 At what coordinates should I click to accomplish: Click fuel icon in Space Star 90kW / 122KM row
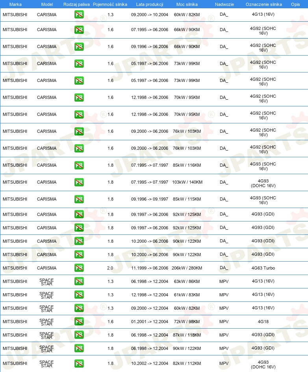[x=79, y=348]
